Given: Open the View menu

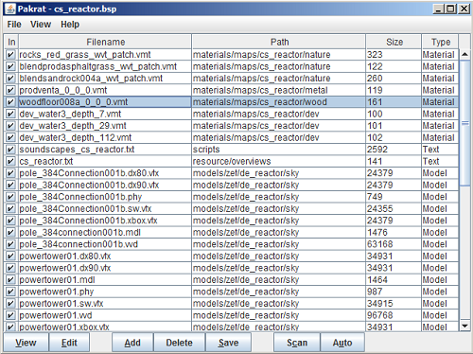Looking at the screenshot, I should pos(41,25).
